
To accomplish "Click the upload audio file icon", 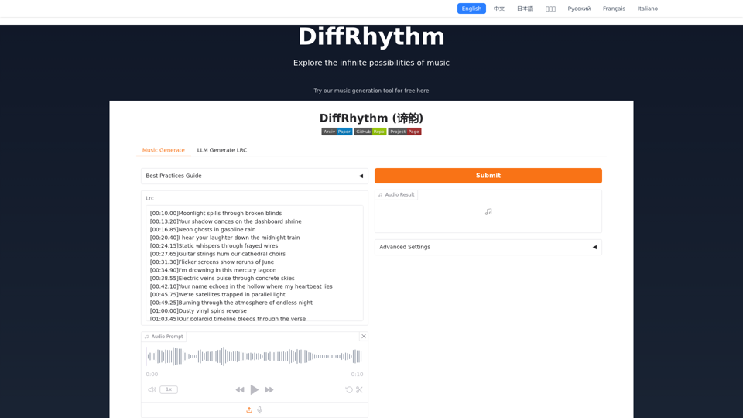I will tap(249, 410).
